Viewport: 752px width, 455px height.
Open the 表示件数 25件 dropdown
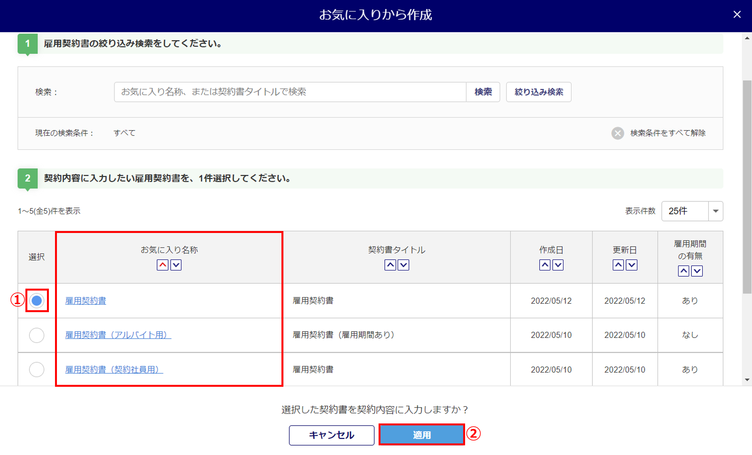click(x=692, y=211)
